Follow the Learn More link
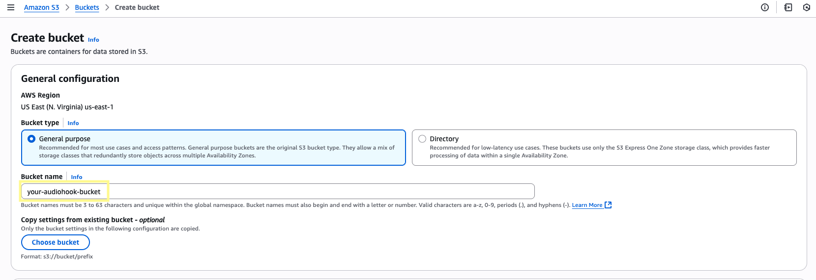This screenshot has height=280, width=816. tap(587, 205)
